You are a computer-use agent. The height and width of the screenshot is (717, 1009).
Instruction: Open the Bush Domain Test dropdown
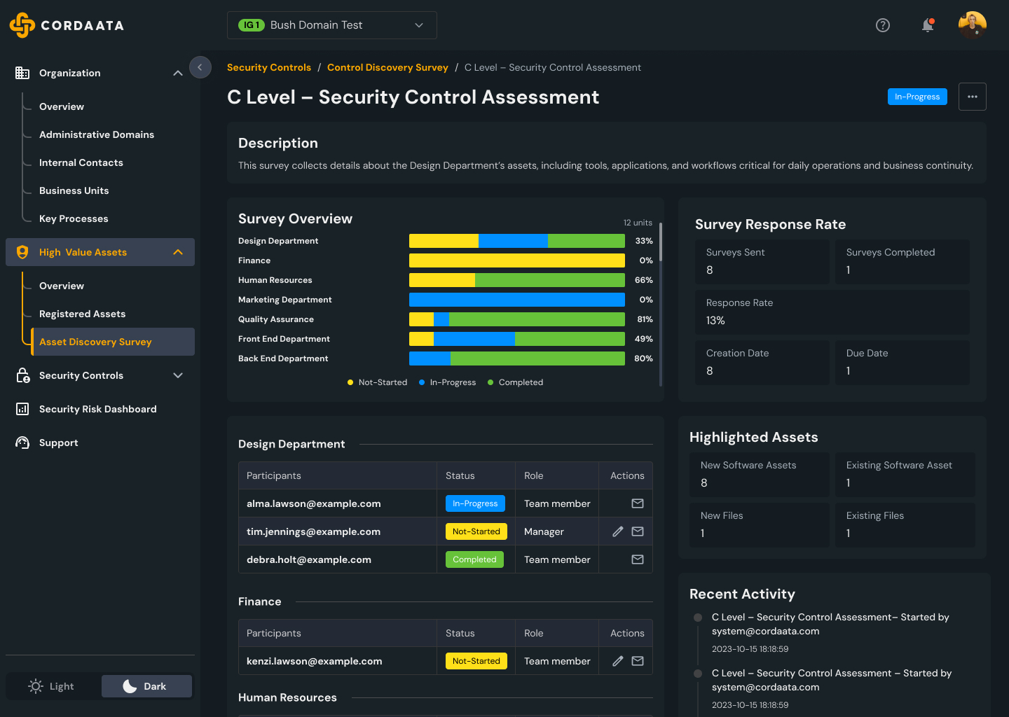(331, 25)
